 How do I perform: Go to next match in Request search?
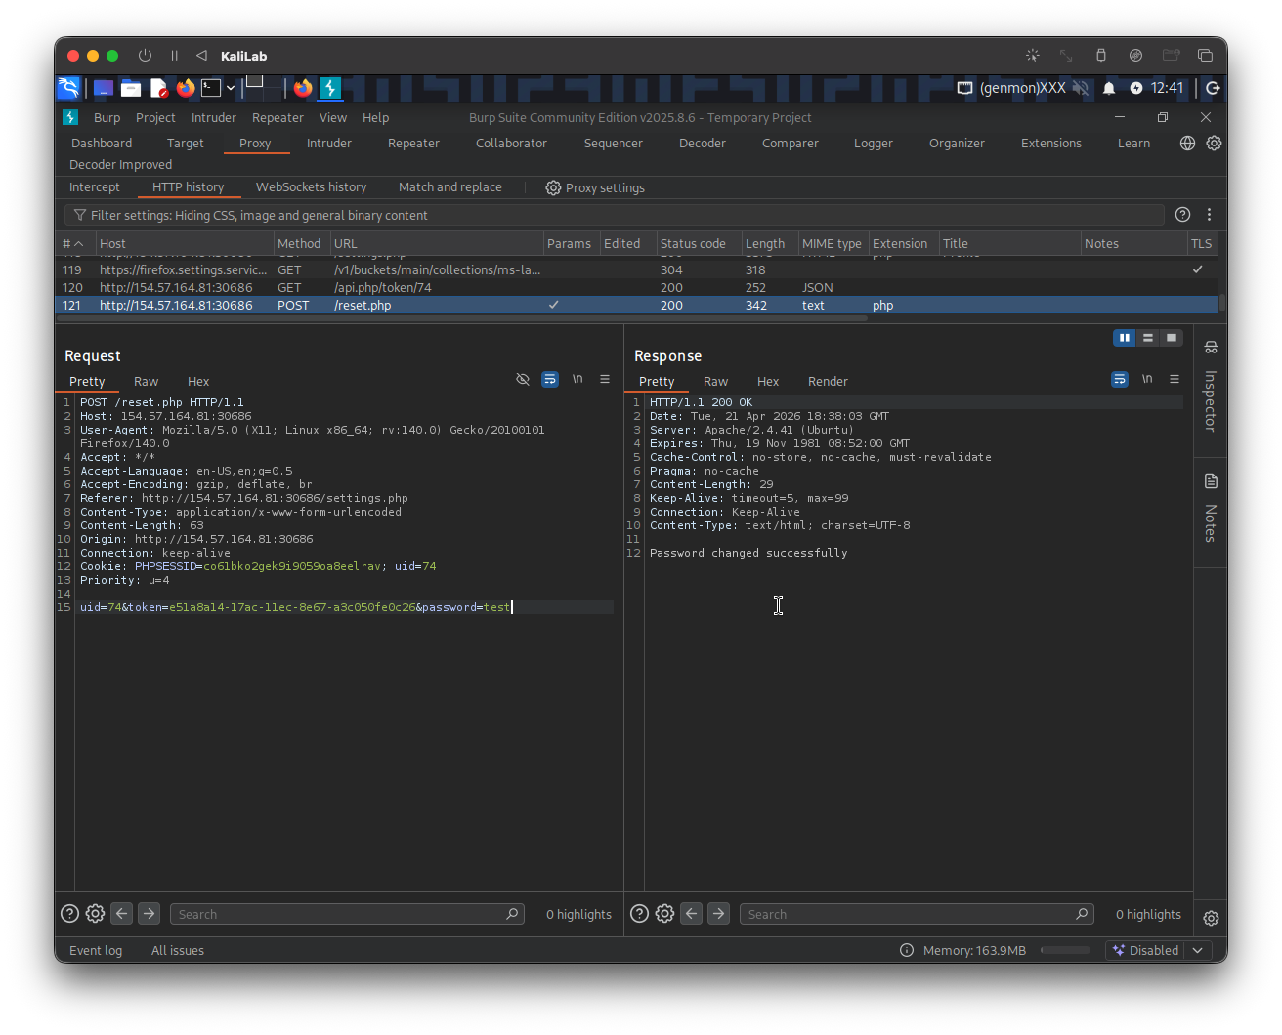[150, 914]
